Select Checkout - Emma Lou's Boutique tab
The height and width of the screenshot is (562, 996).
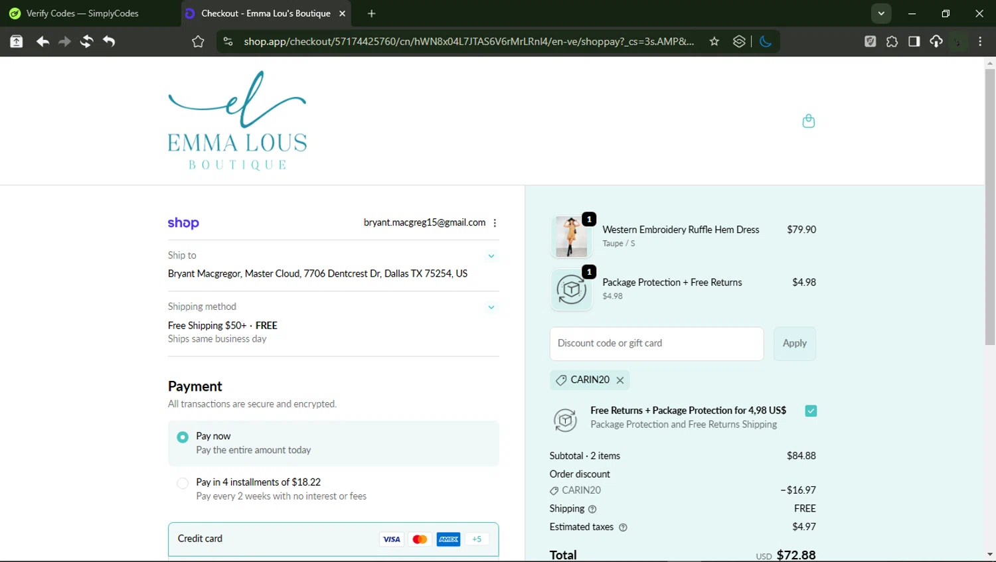coord(266,13)
